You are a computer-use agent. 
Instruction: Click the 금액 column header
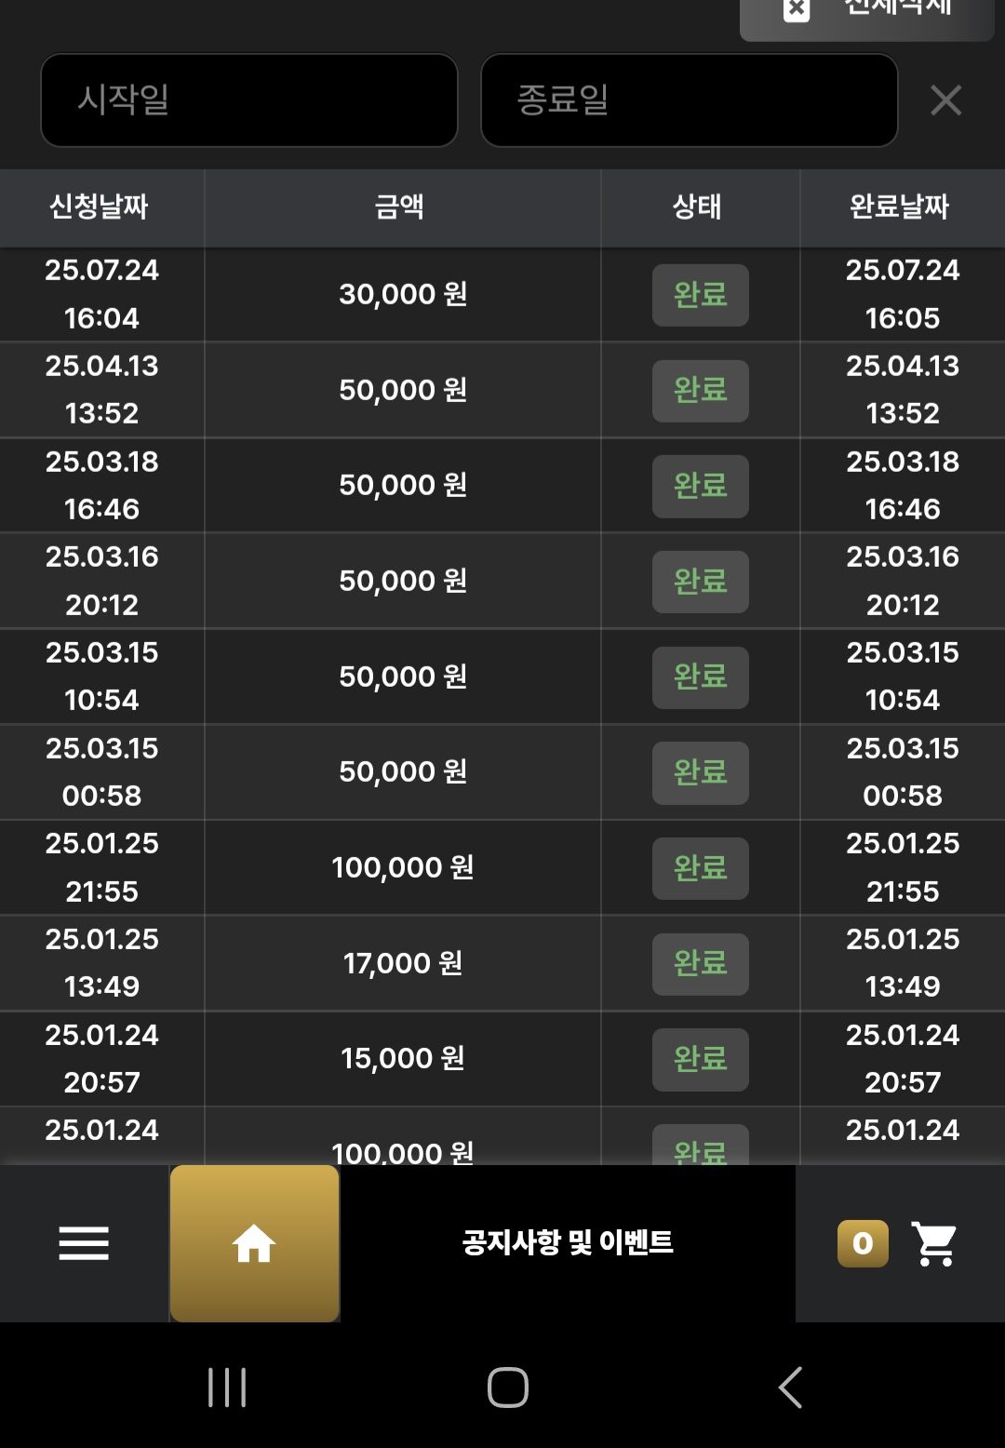click(400, 207)
